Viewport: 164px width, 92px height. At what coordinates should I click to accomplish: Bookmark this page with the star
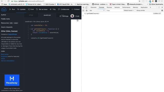click(x=139, y=1)
